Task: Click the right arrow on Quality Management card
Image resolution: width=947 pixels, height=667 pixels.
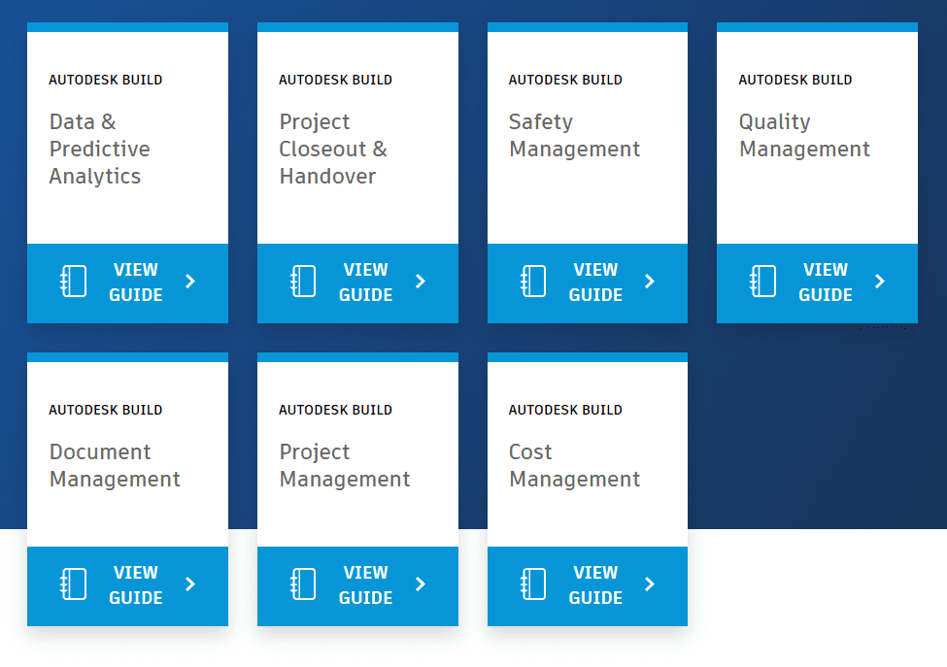Action: (x=879, y=282)
